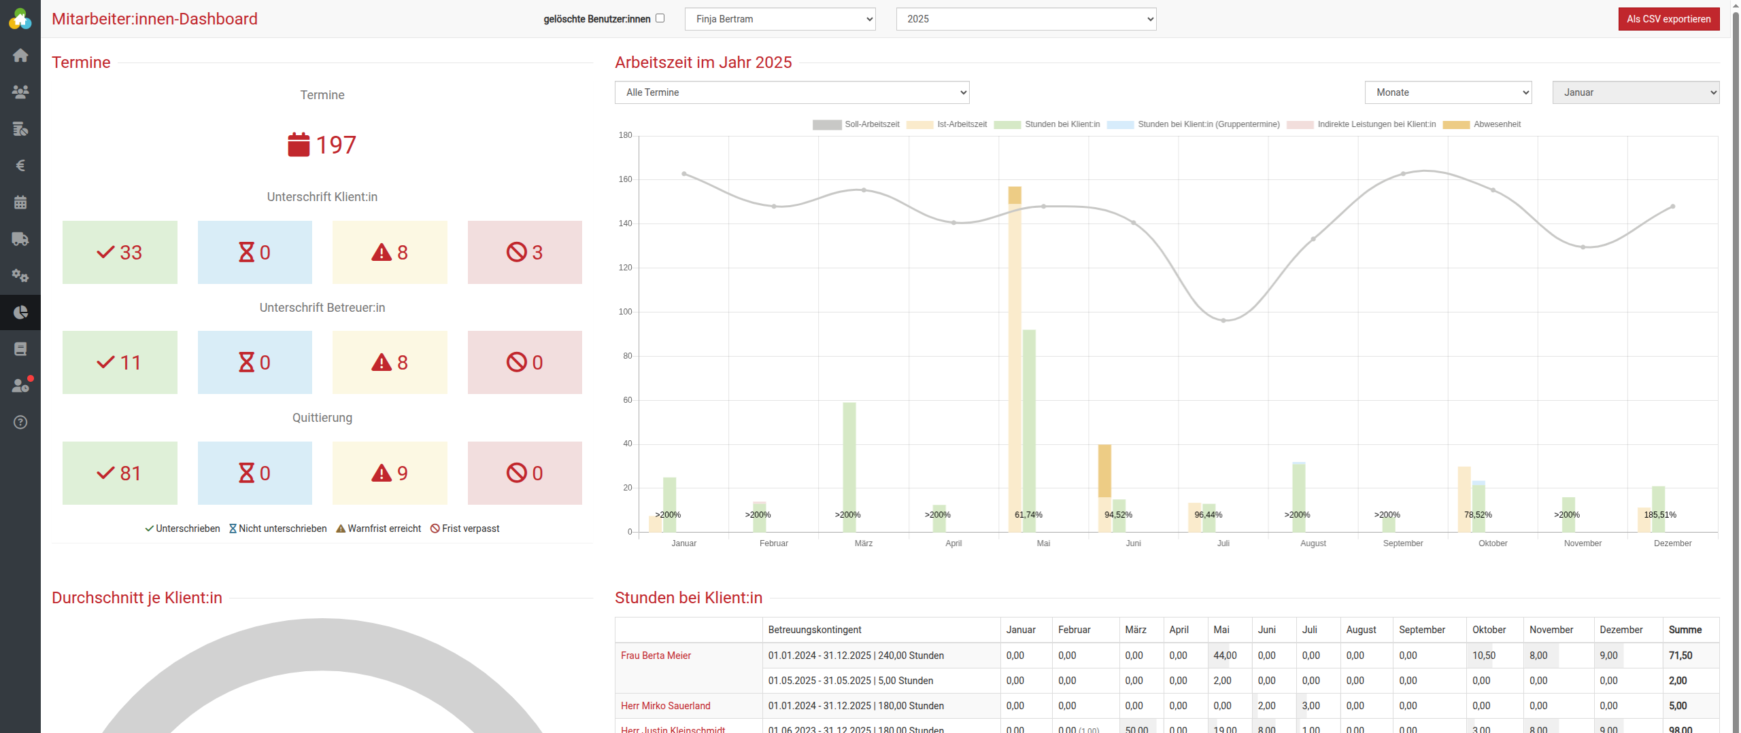This screenshot has height=733, width=1741.
Task: Click the Ist-Arbeitszeit legend color swatch
Action: 919,124
